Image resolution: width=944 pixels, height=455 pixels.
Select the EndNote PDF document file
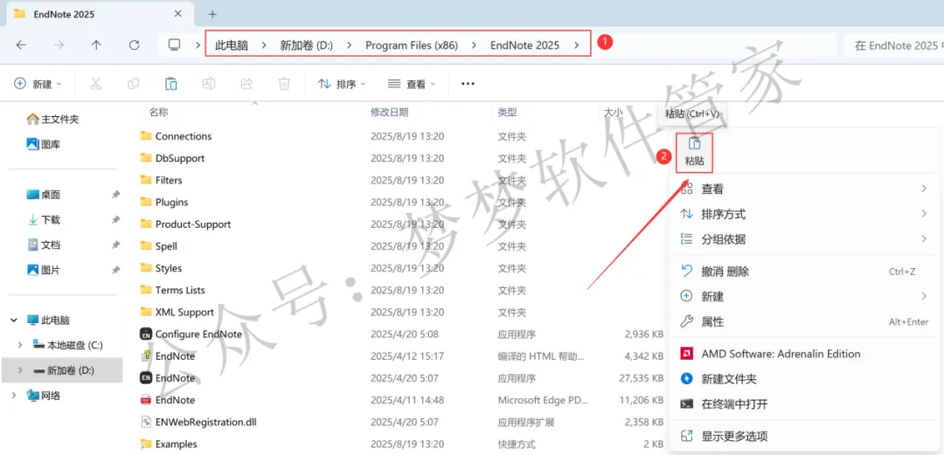[x=175, y=400]
